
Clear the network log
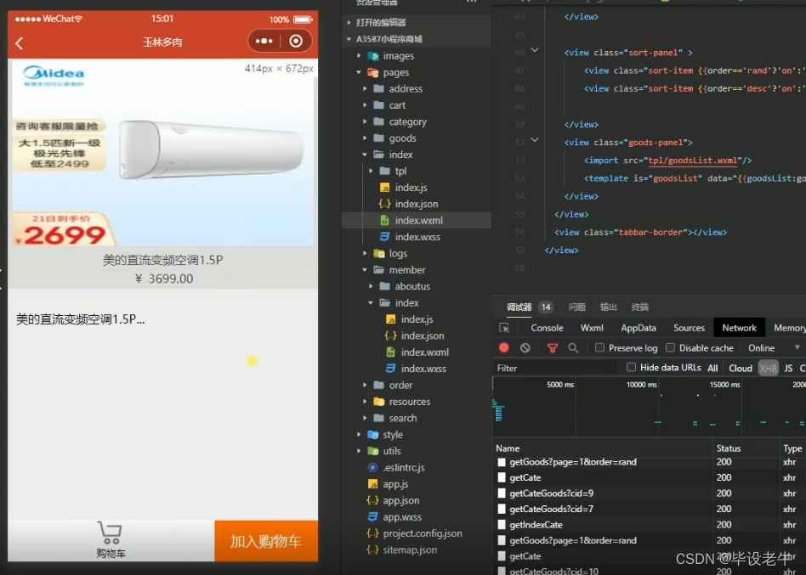click(525, 347)
